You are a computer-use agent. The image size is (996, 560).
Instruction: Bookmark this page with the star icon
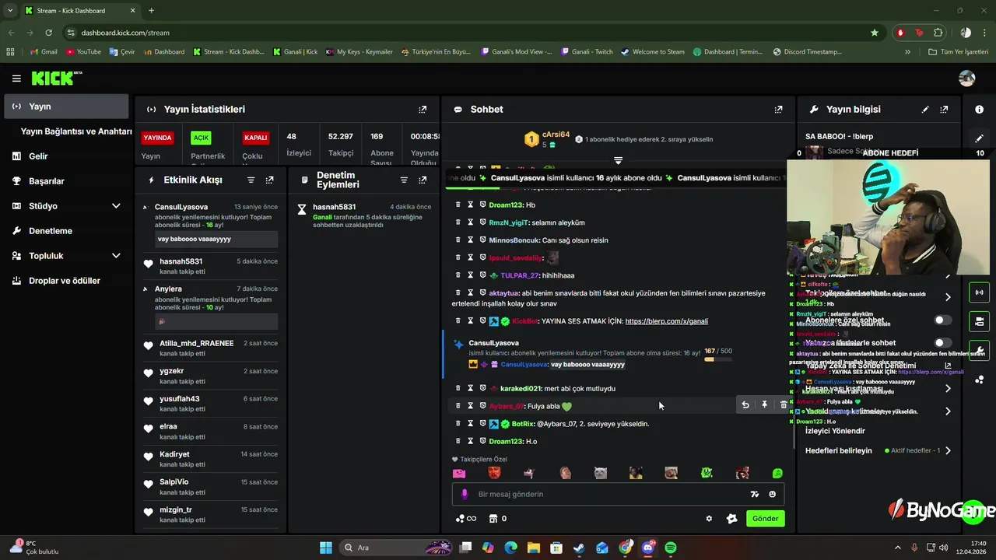coord(875,33)
